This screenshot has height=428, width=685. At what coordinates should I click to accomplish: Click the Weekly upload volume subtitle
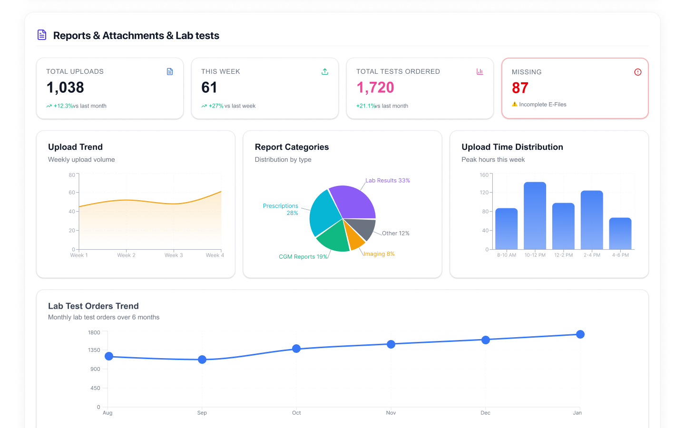[x=81, y=160]
